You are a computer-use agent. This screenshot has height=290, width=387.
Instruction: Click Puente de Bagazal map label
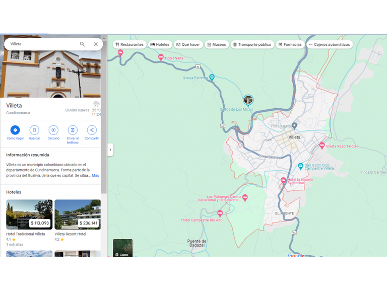click(x=197, y=243)
